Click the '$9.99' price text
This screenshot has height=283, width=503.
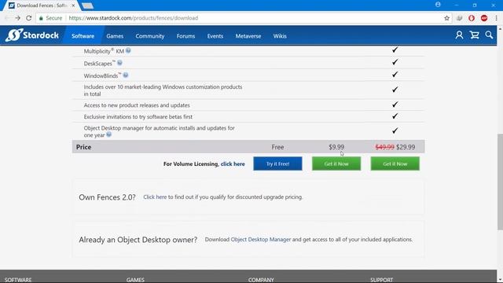coord(336,147)
